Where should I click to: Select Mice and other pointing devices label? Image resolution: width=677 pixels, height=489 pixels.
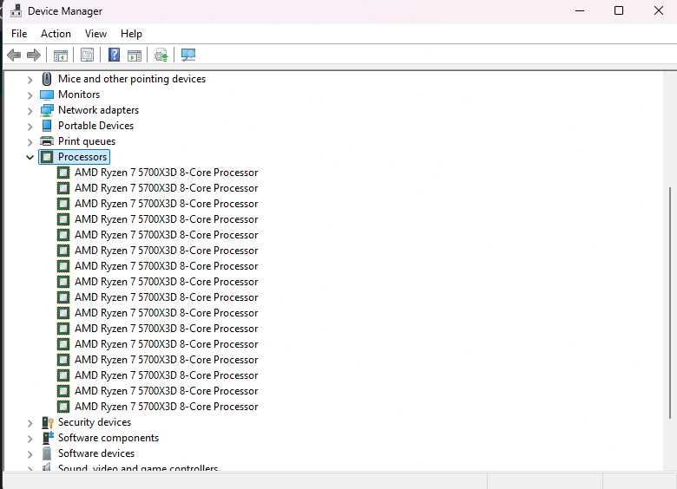(x=132, y=79)
